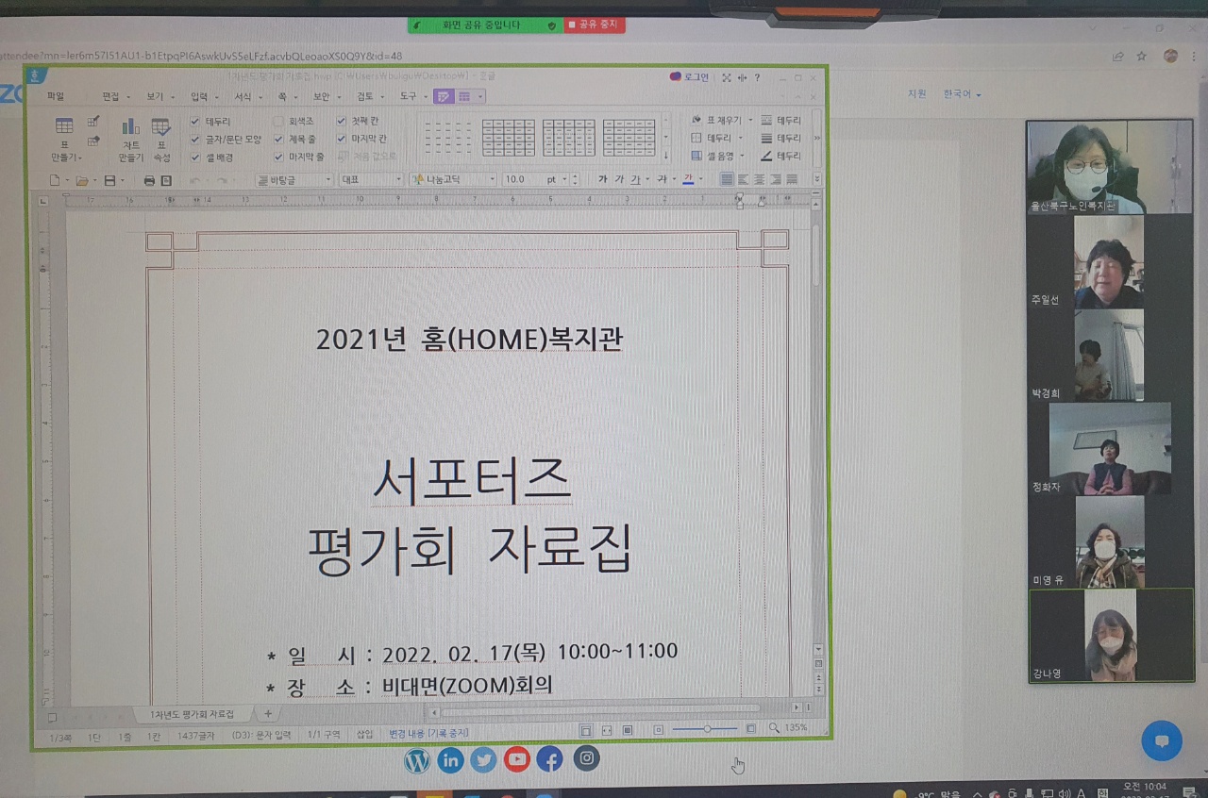1208x798 pixels.
Task: Click the Undo arrow icon
Action: pos(195,180)
